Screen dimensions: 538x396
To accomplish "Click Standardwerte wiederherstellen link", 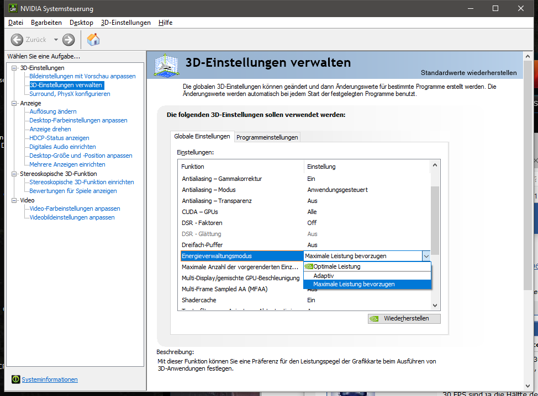I will point(469,73).
